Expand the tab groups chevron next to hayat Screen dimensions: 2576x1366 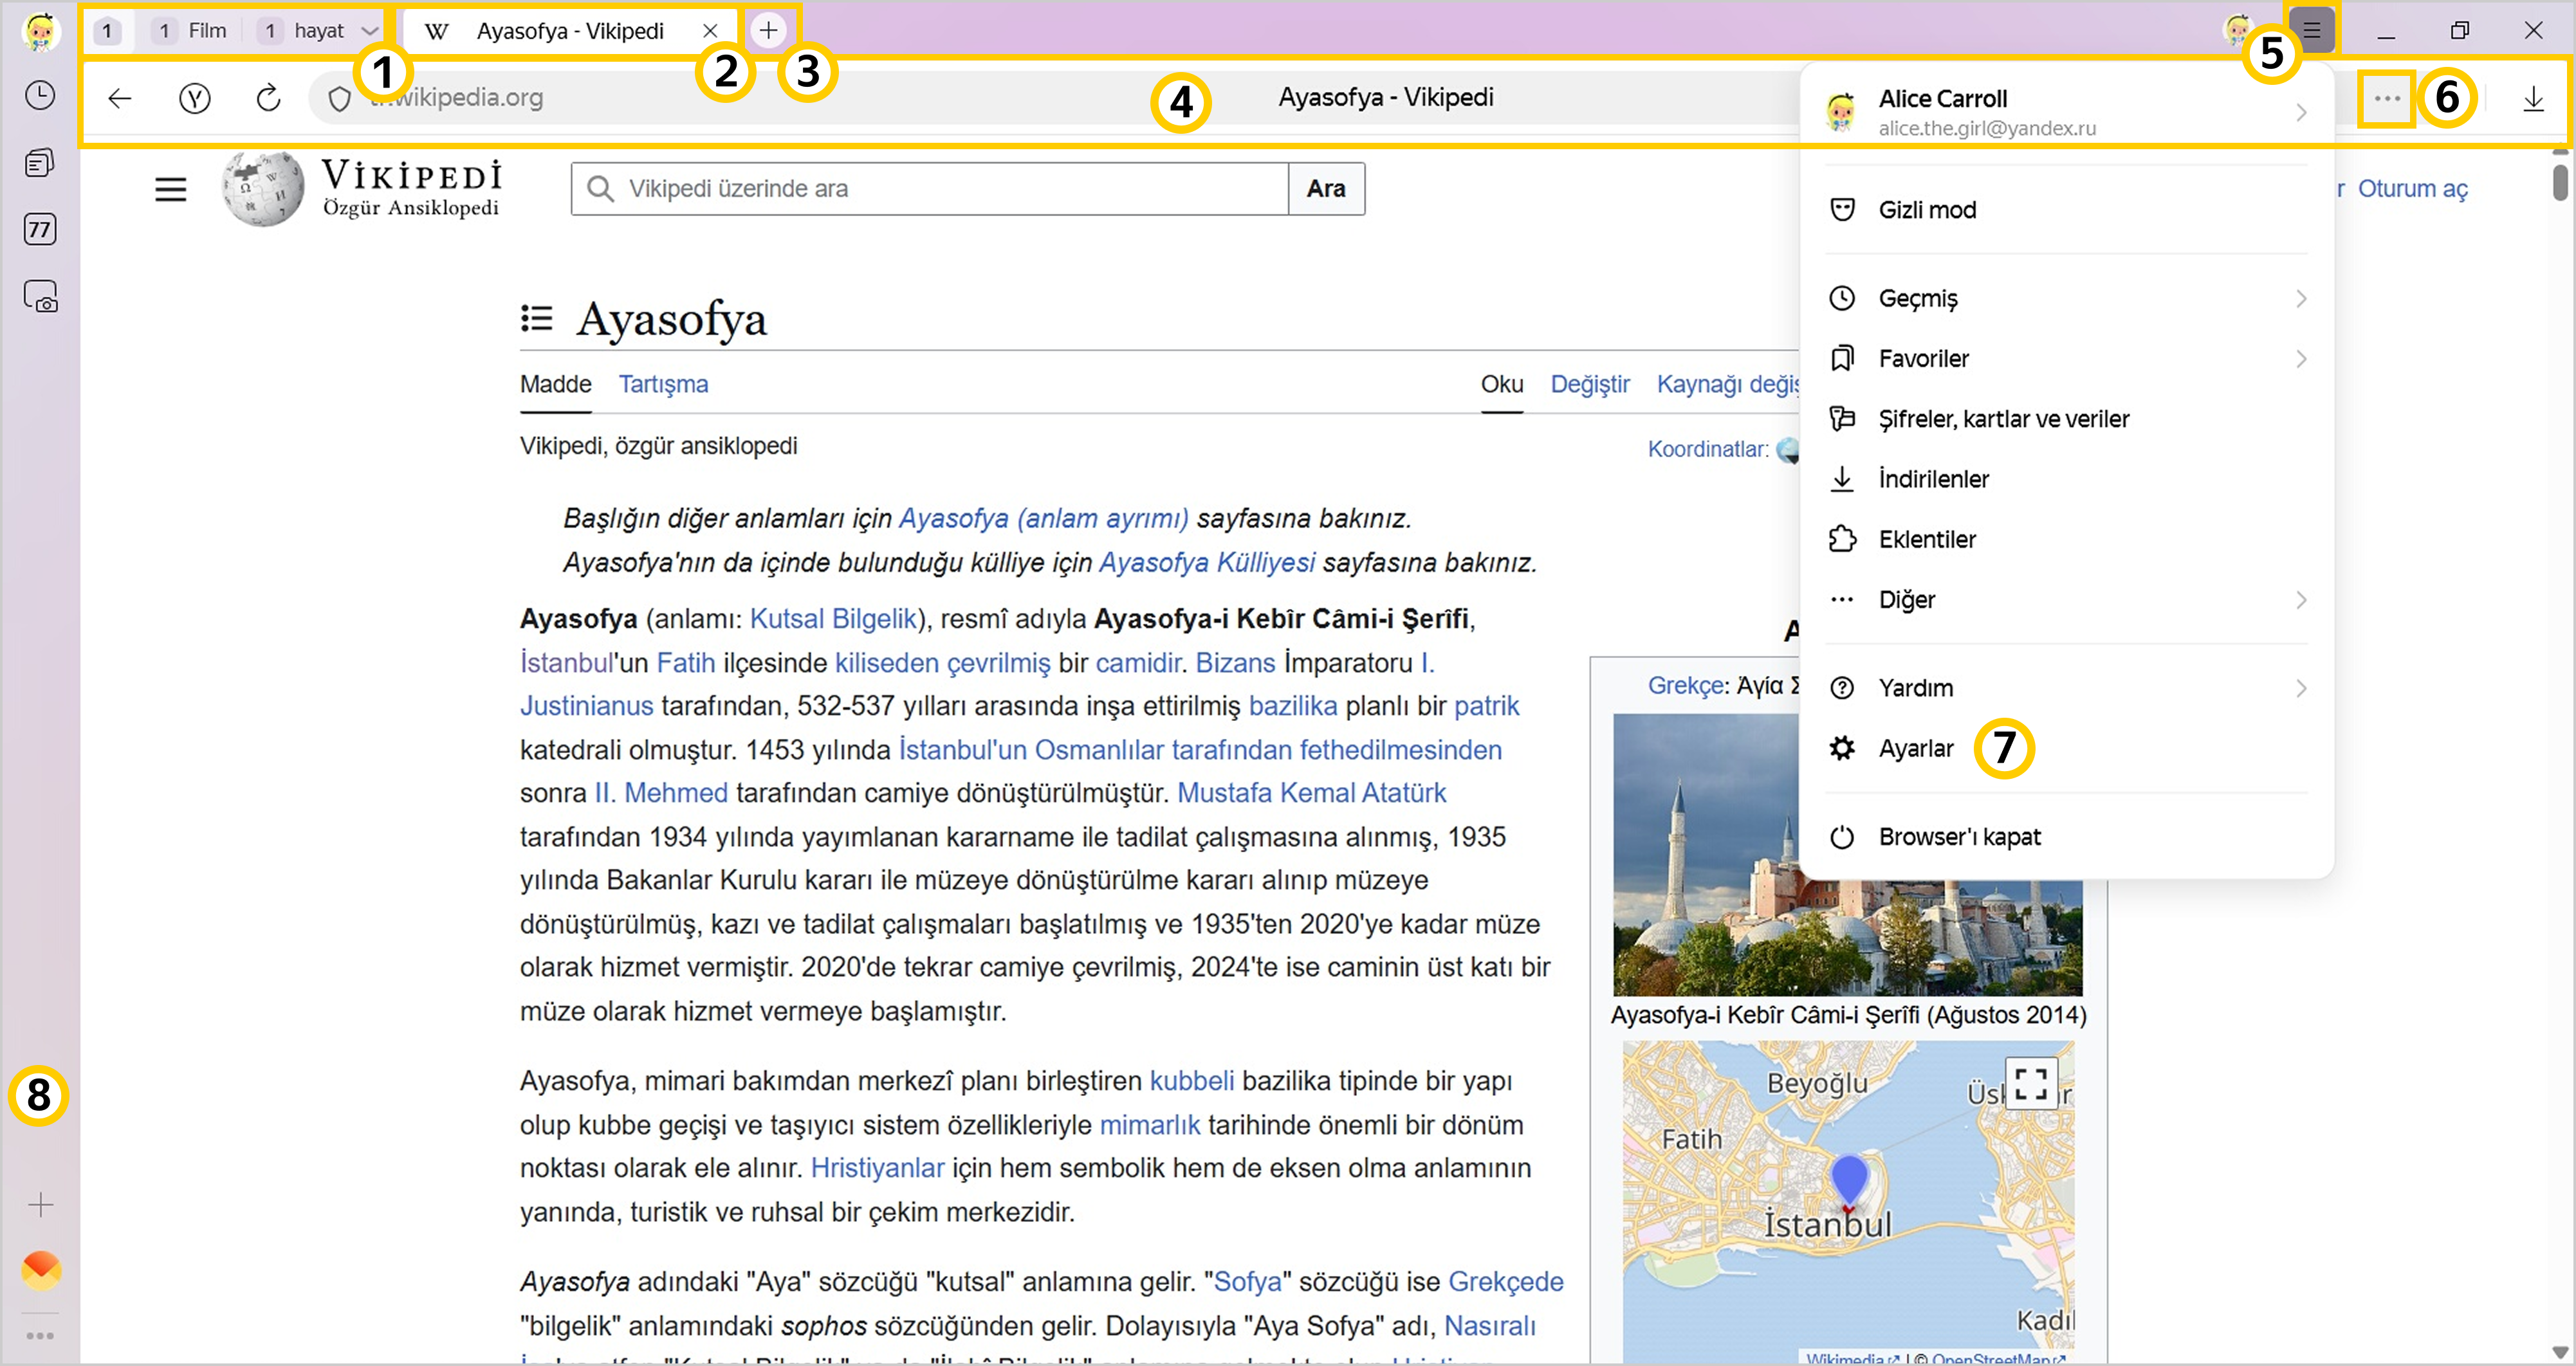pos(369,31)
